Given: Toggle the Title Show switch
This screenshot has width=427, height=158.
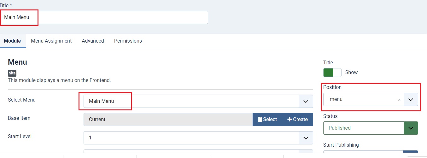Looking at the screenshot, I should coord(332,73).
